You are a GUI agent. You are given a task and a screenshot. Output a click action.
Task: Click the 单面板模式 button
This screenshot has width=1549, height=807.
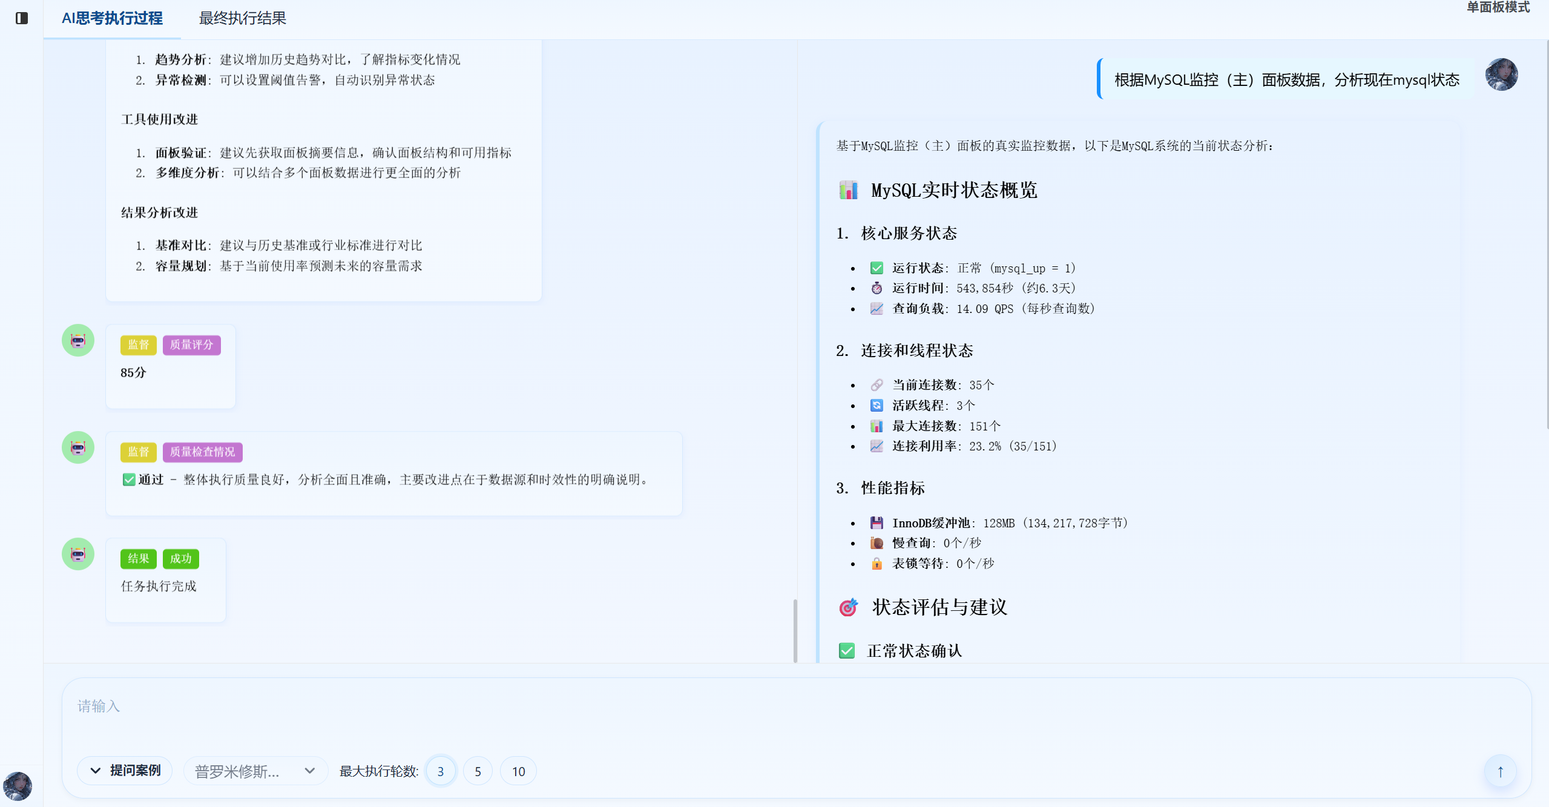1498,7
